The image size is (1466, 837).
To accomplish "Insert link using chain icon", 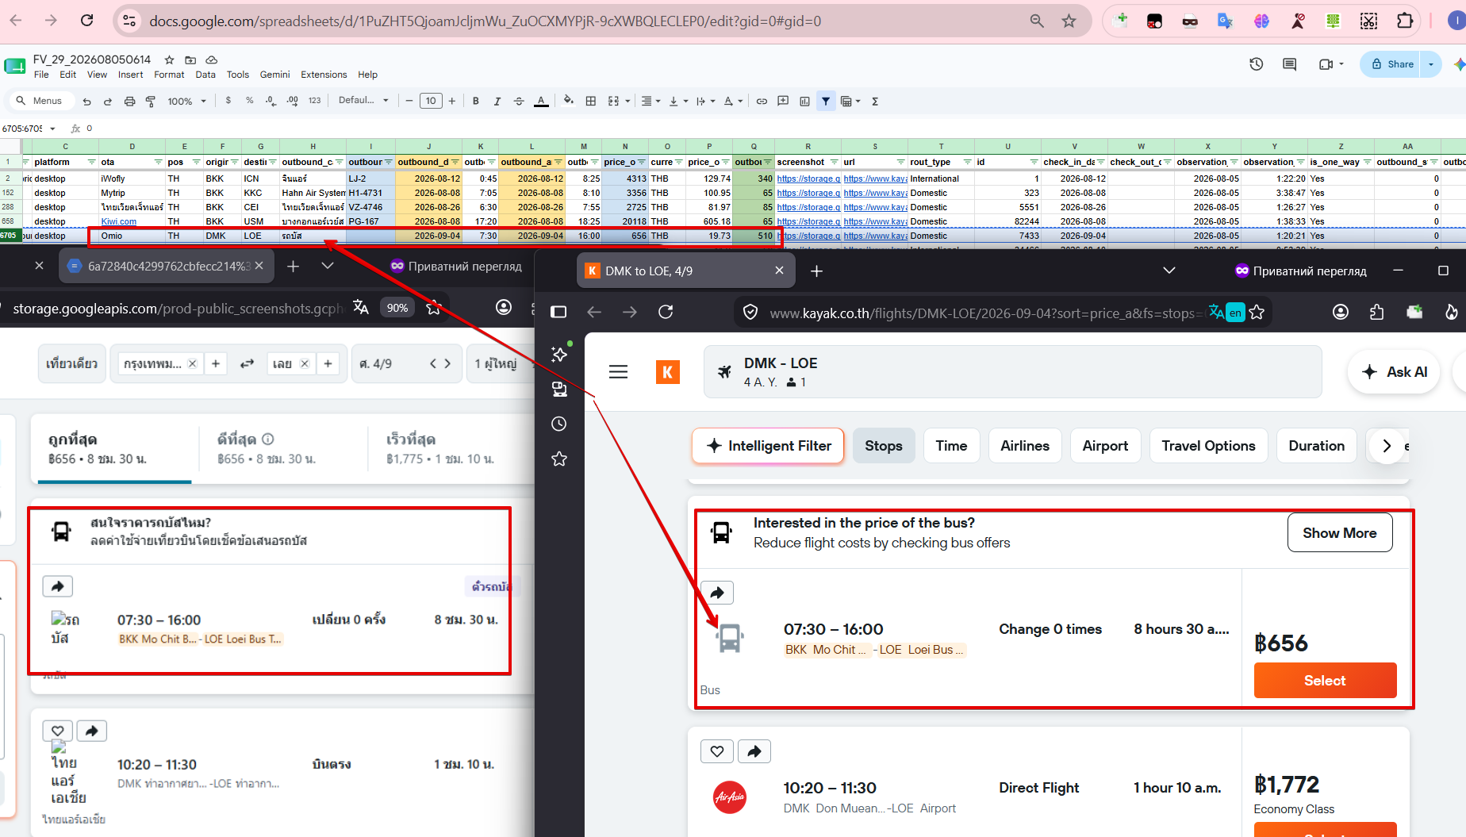I will (x=762, y=101).
